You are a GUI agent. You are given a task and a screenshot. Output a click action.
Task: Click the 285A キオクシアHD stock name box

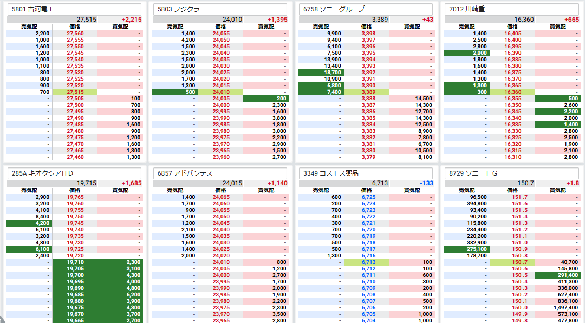coord(74,173)
